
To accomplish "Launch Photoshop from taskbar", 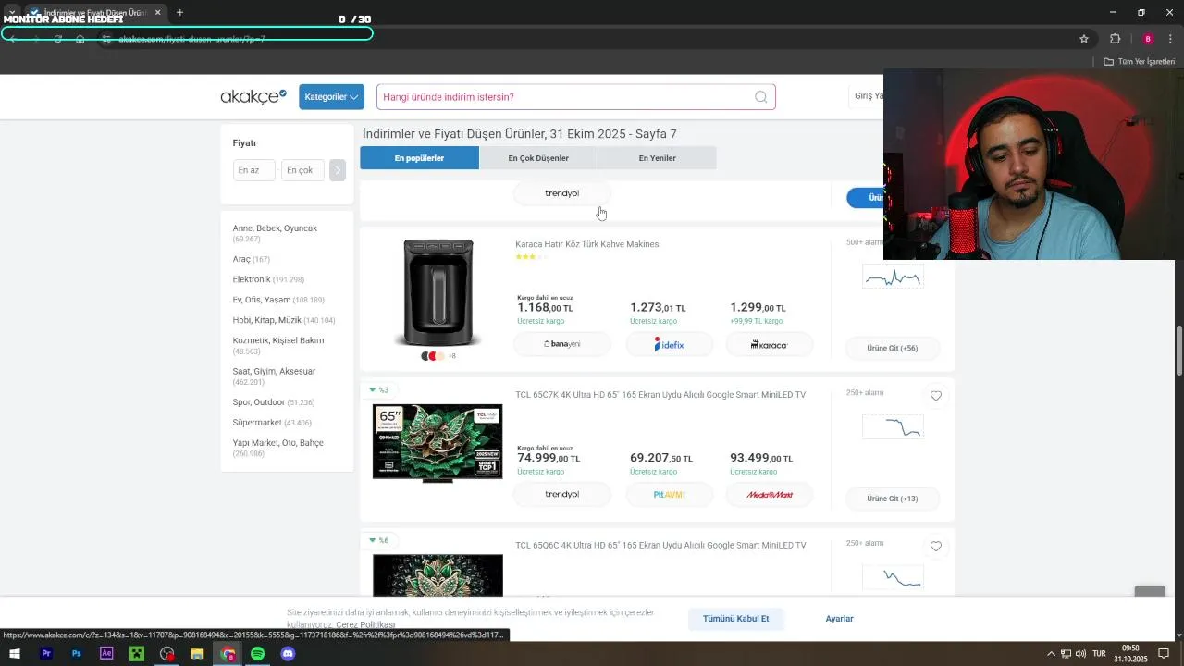I will (x=77, y=654).
